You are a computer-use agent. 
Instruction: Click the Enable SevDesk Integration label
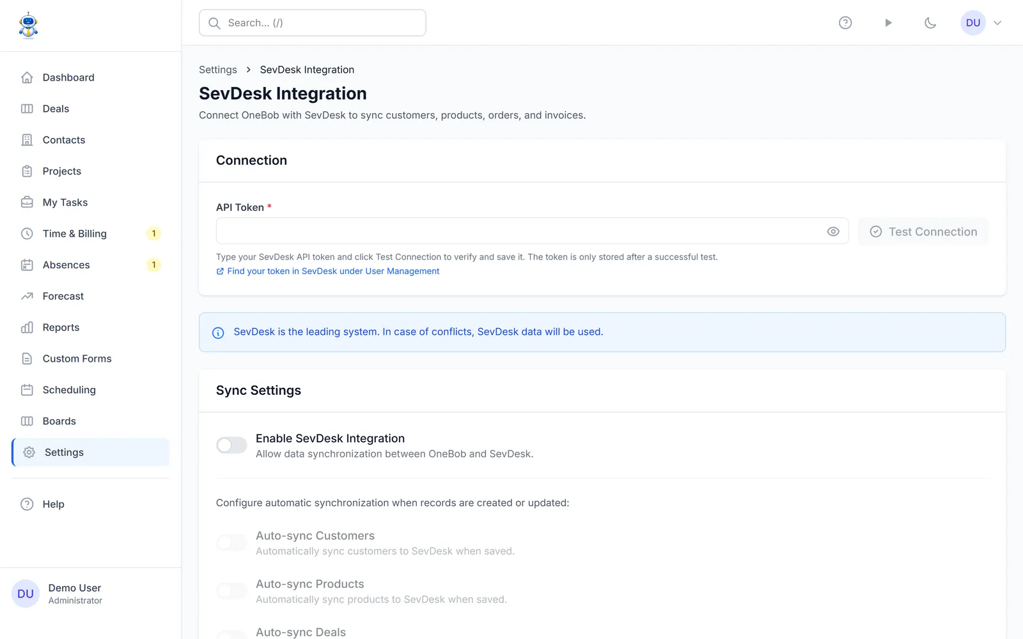click(330, 438)
